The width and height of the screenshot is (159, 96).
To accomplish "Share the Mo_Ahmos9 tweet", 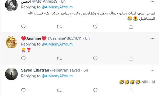I will pos(131,27).
